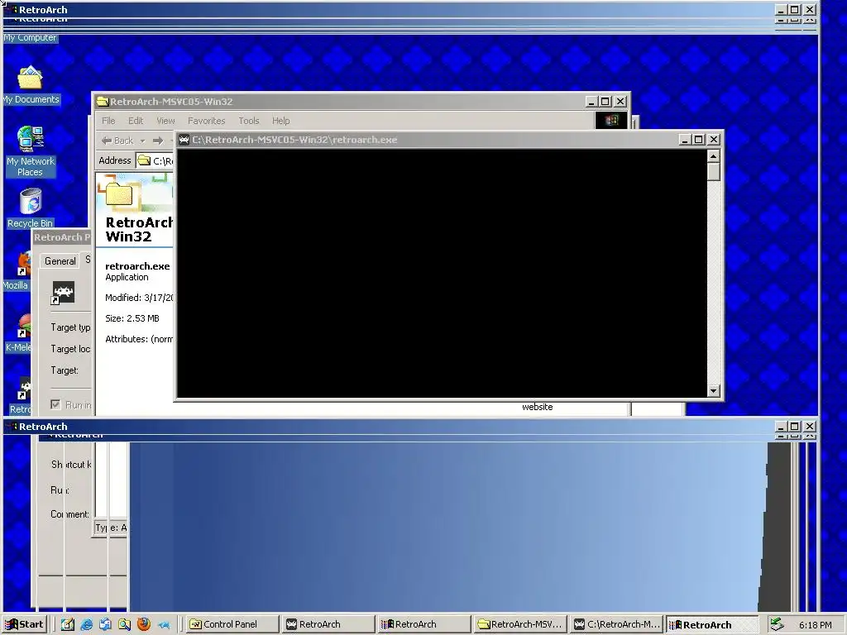Select the RetroArch desktop shortcut
Viewport: 847px width, 635px height.
point(22,395)
